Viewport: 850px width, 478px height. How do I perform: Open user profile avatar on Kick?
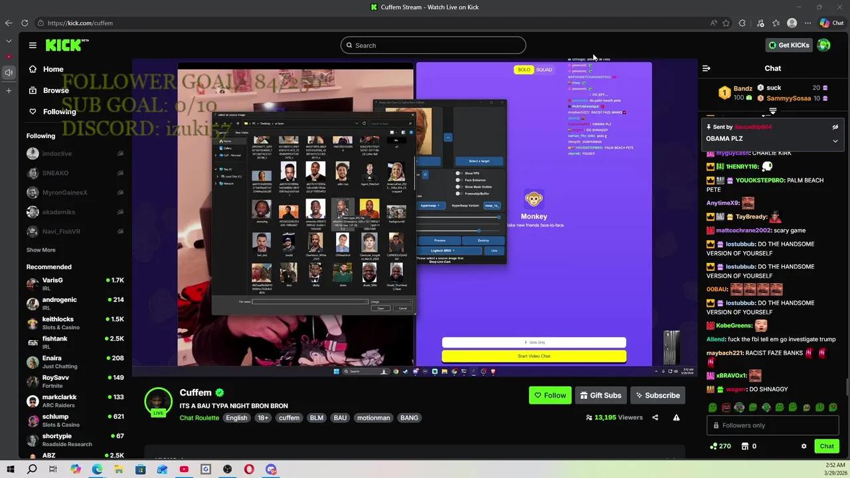pos(824,45)
